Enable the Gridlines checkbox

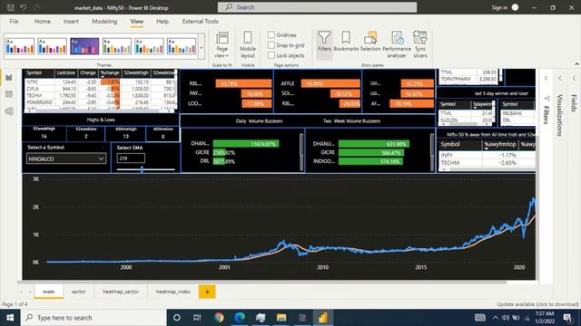271,34
